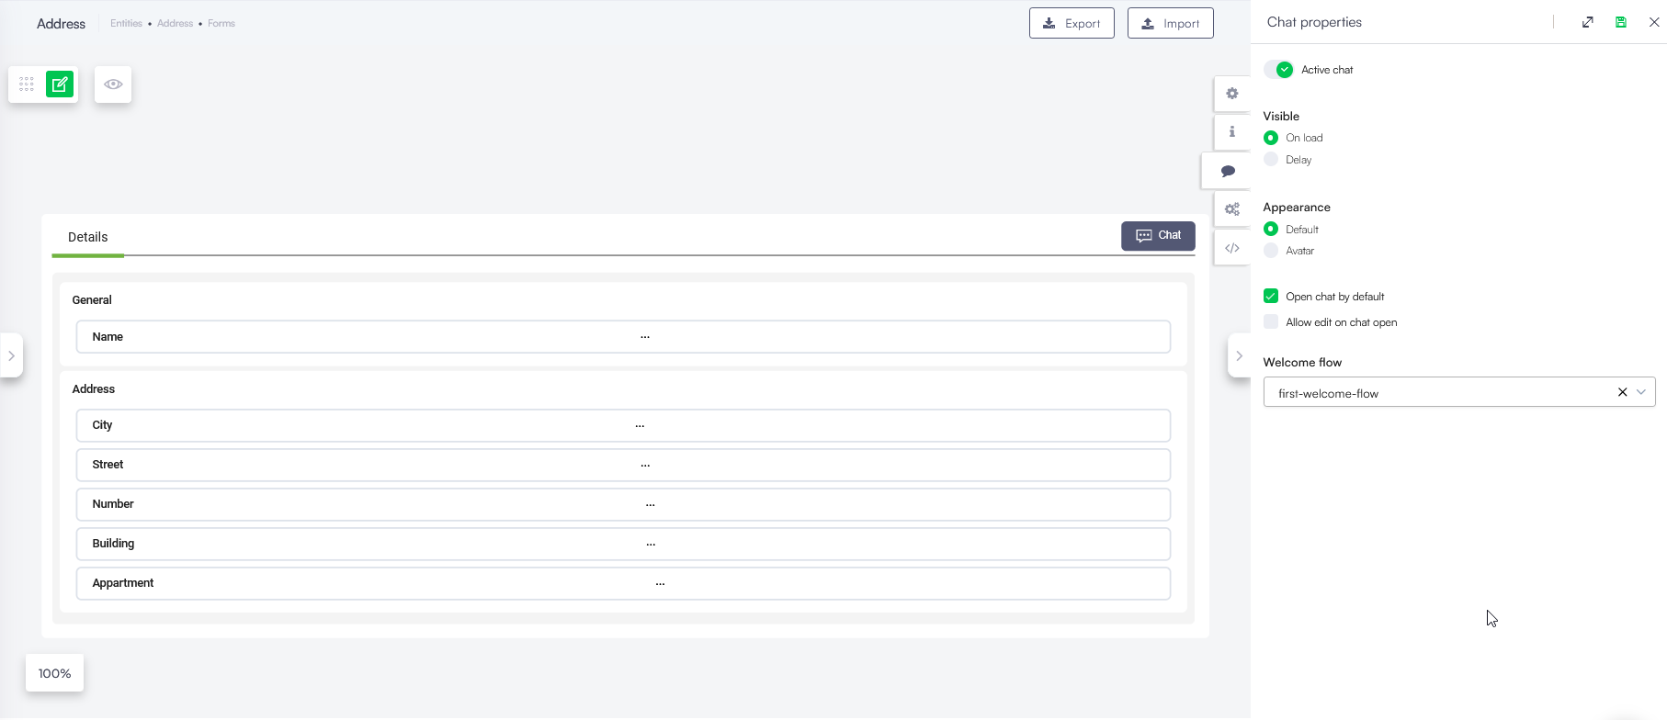Disable the Active chat toggle
The width and height of the screenshot is (1667, 720).
click(x=1279, y=70)
